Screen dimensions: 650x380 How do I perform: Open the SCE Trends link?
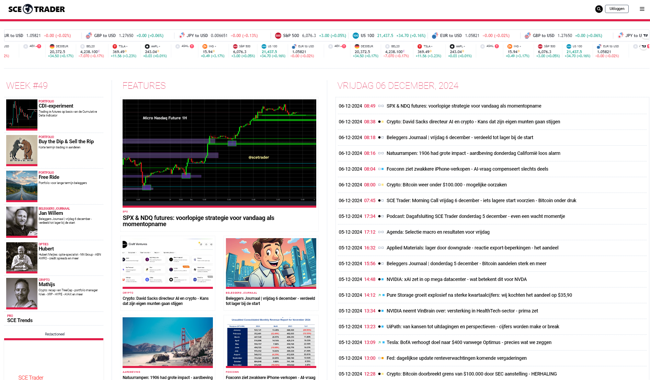click(20, 320)
